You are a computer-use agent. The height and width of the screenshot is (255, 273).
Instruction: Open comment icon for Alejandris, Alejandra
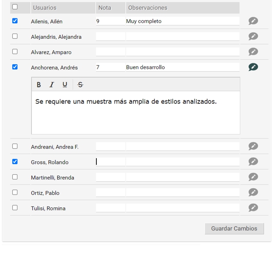pyautogui.click(x=253, y=36)
